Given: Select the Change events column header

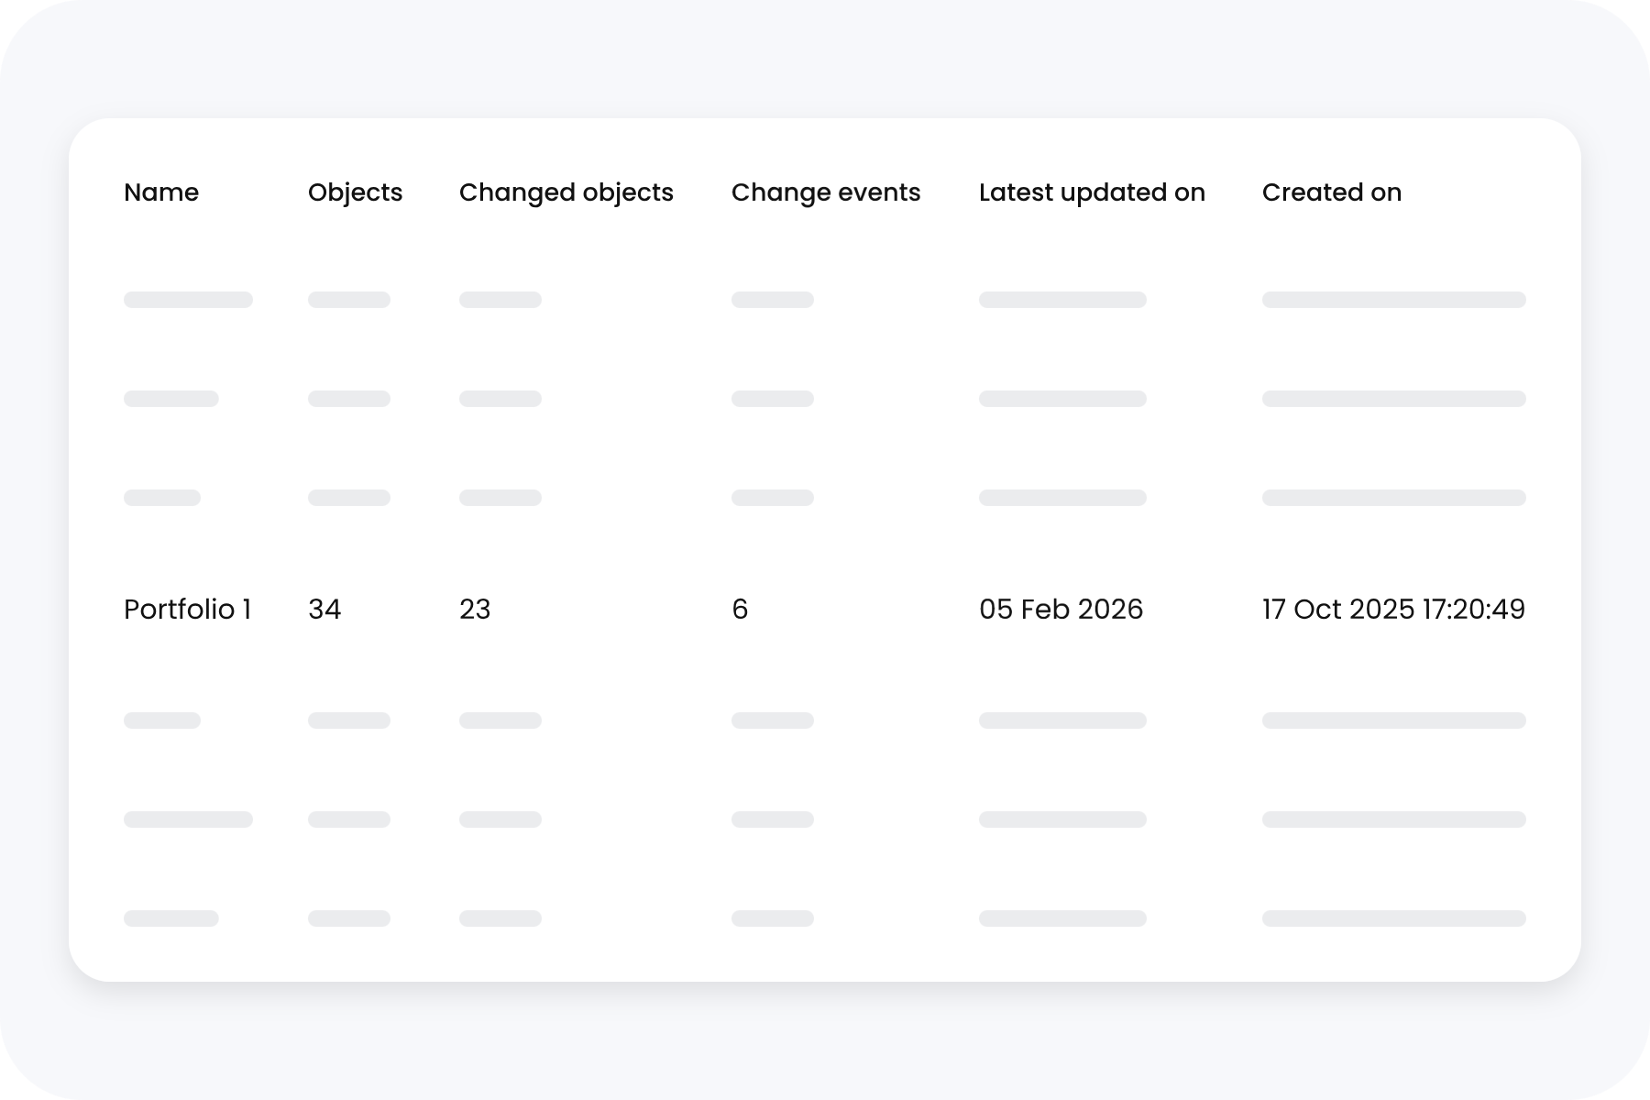Looking at the screenshot, I should (x=825, y=192).
